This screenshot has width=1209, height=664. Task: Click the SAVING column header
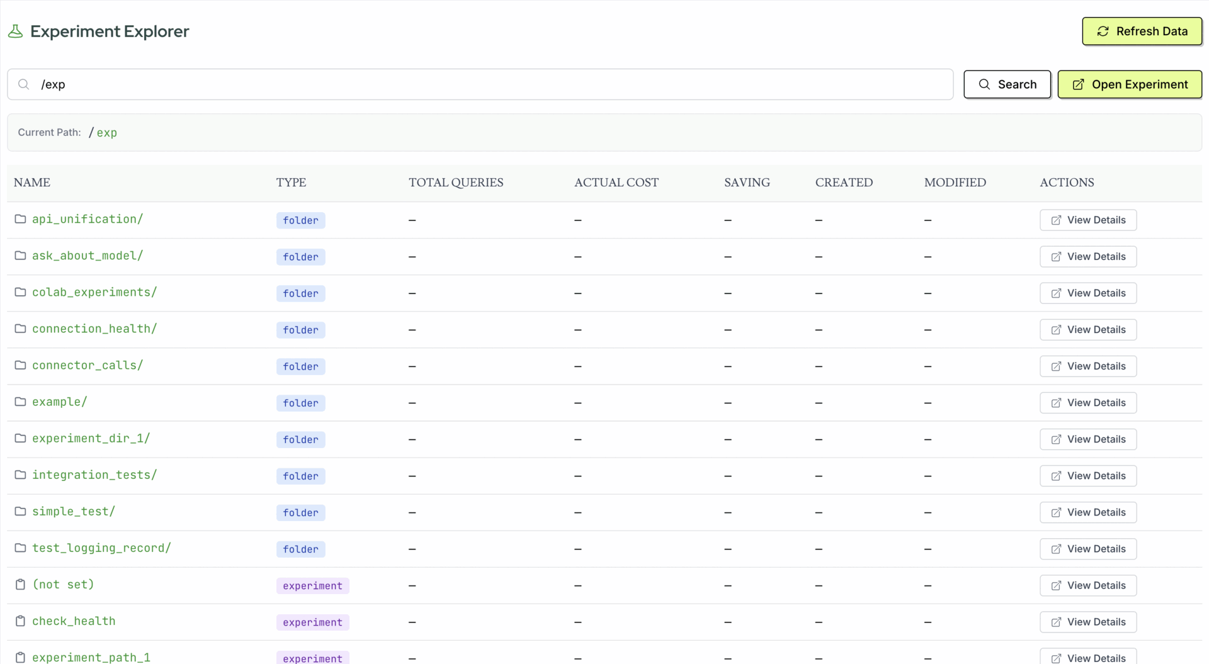coord(747,183)
